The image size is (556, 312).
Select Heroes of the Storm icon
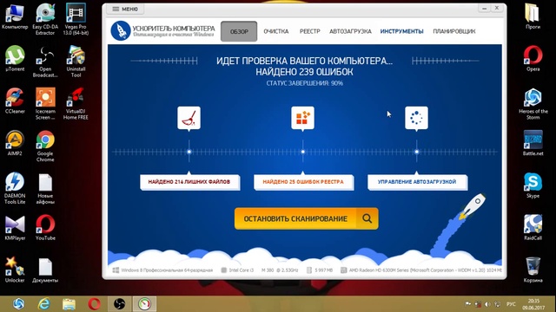[x=533, y=104]
